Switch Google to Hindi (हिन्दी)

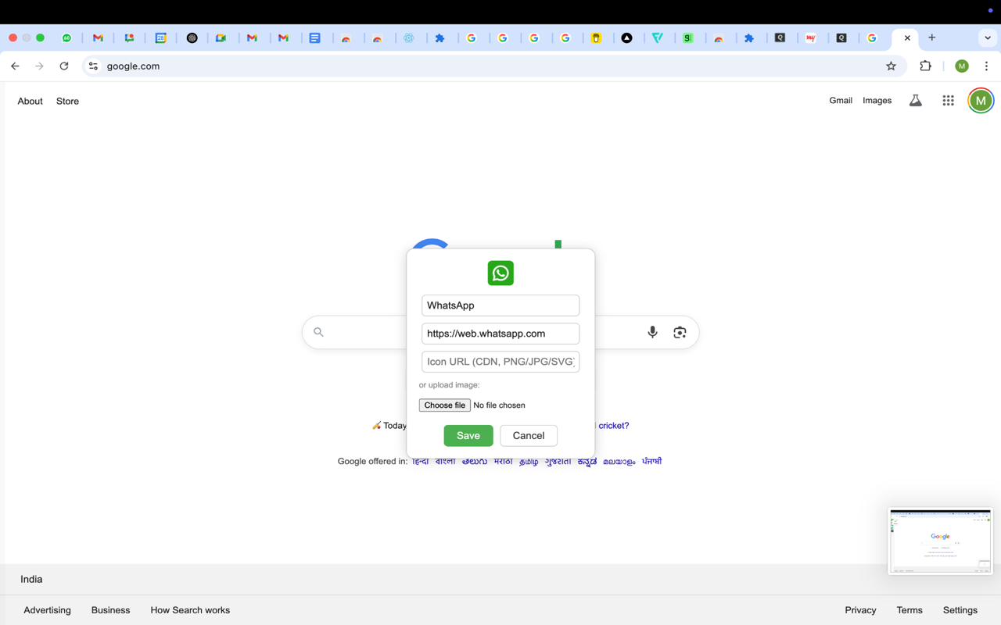point(420,462)
